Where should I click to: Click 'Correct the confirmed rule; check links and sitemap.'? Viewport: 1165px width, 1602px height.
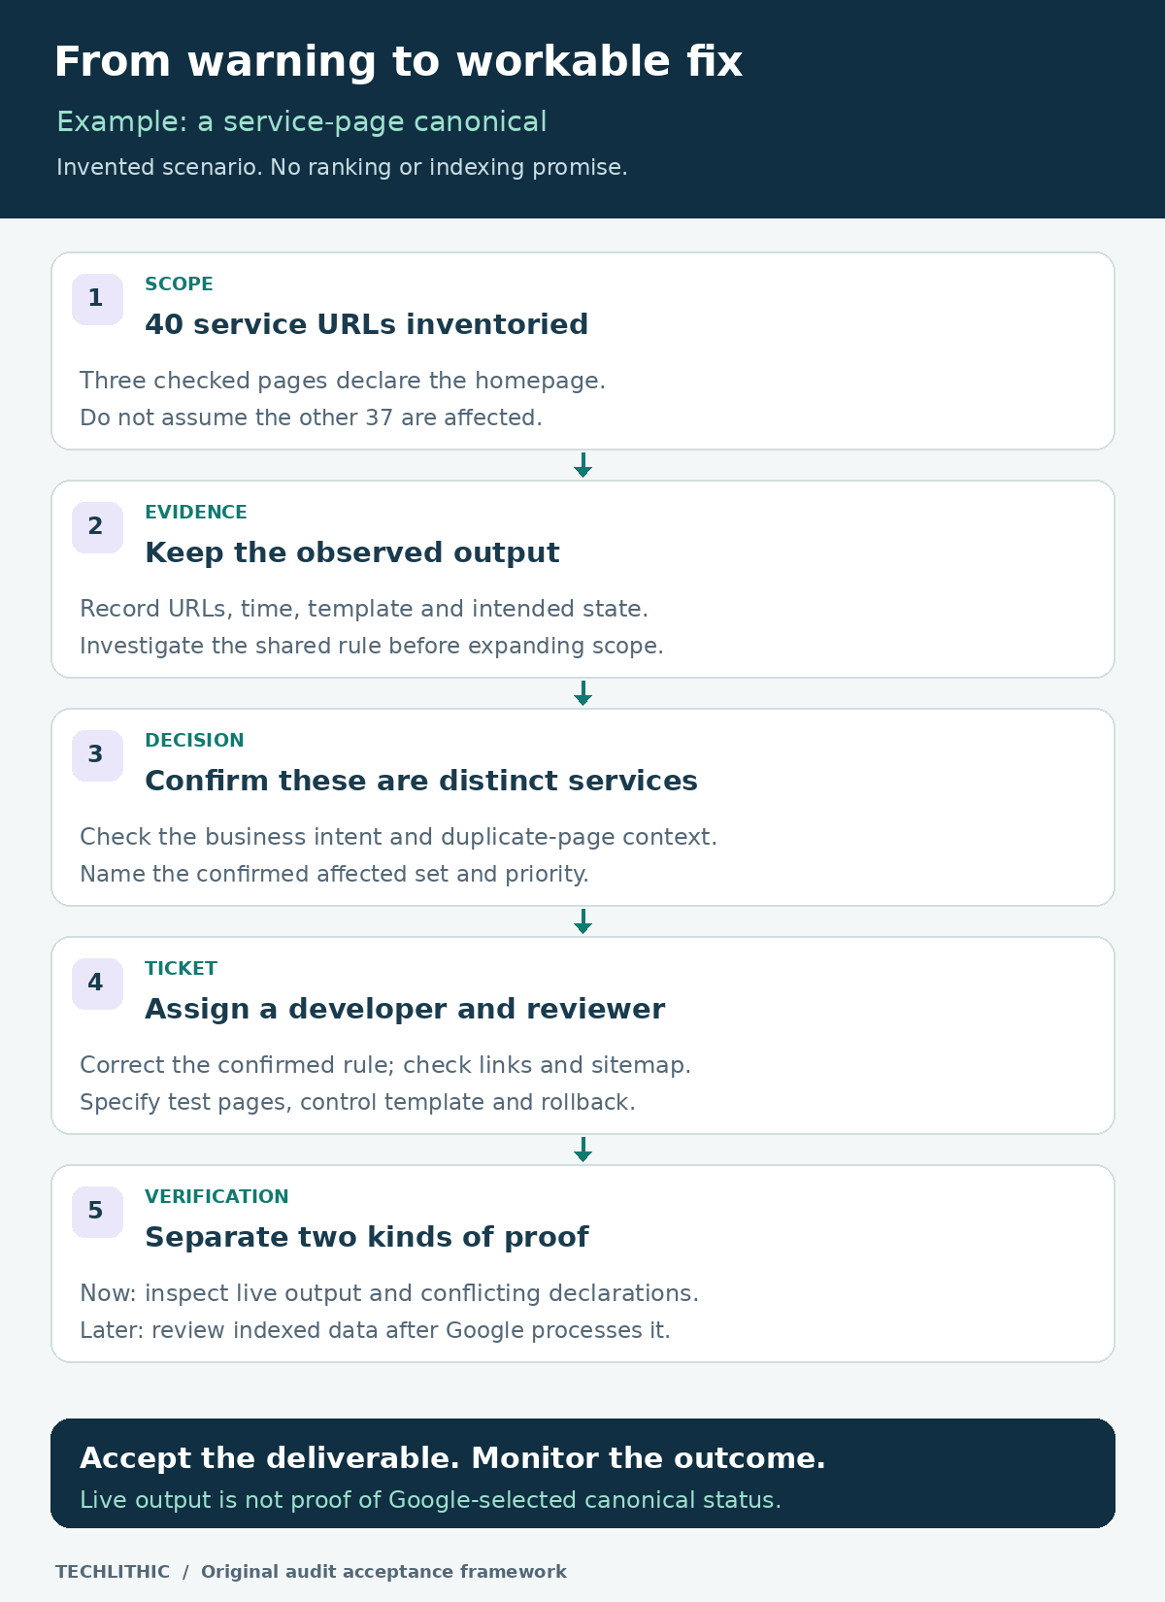[385, 1065]
